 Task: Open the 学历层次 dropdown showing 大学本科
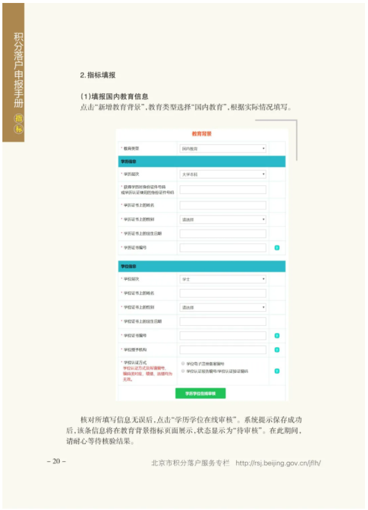point(223,175)
